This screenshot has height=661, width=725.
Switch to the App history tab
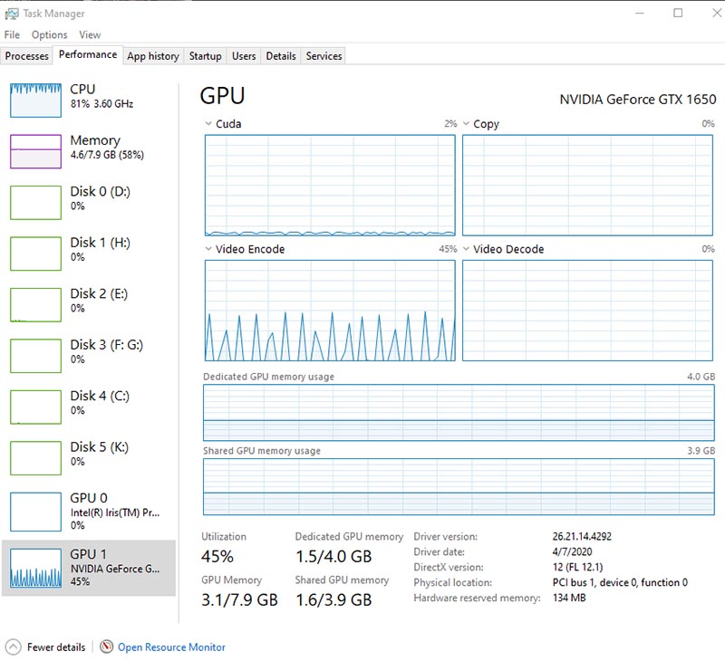pyautogui.click(x=153, y=56)
